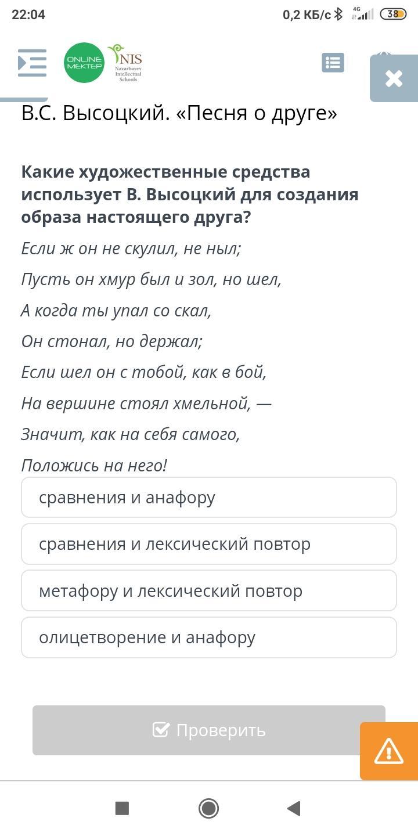The image size is (418, 836).
Task: Select answer "сравнения и анафору"
Action: 209,498
